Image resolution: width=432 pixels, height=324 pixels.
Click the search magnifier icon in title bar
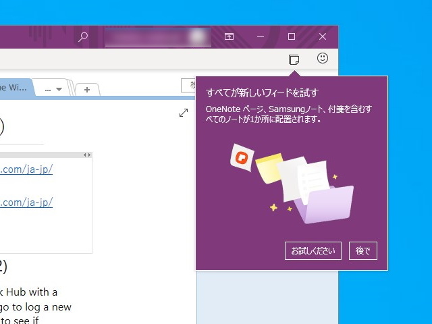[83, 36]
